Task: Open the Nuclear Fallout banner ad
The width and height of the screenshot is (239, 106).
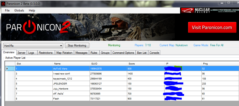Action: pyautogui.click(x=210, y=10)
